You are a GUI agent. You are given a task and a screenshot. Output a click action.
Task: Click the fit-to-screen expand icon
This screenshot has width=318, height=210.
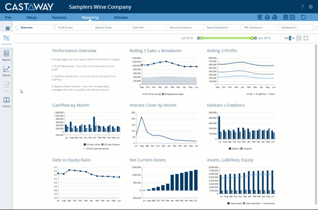pyautogui.click(x=306, y=38)
